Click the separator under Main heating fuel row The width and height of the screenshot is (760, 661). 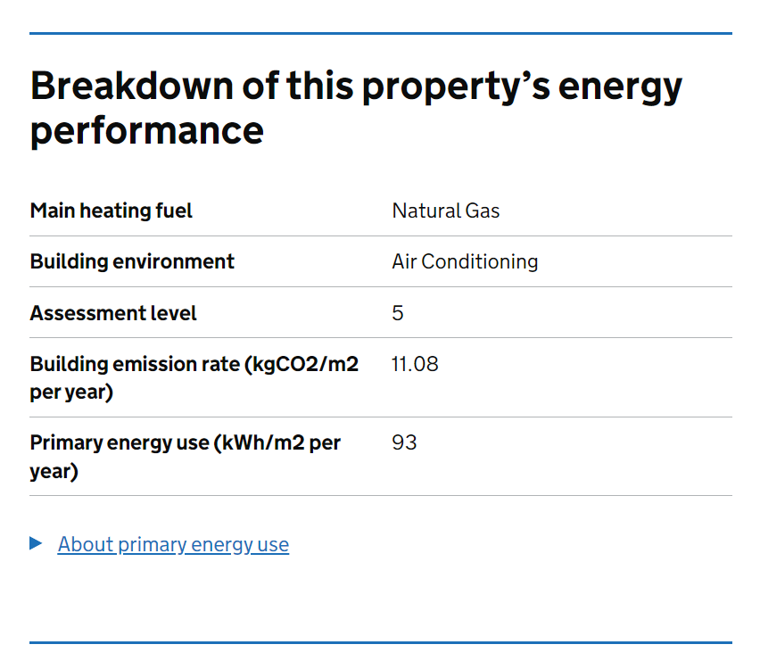point(380,235)
